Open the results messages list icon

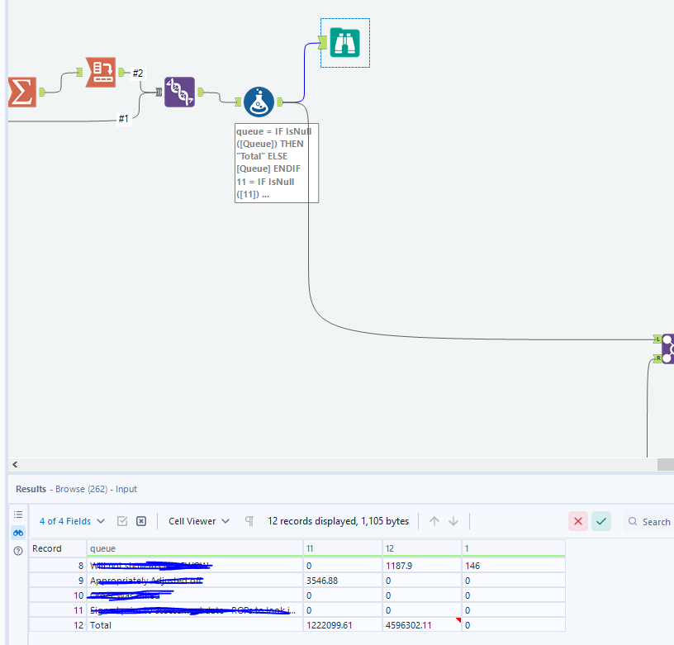pos(18,515)
